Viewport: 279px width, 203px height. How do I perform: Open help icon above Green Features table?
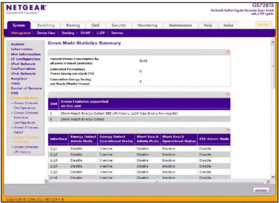[x=228, y=94]
